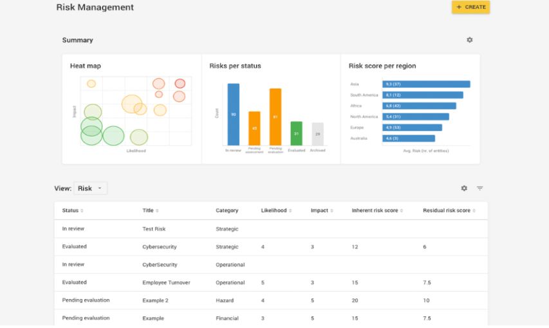Image resolution: width=549 pixels, height=328 pixels.
Task: Open the table filter icon
Action: [x=479, y=188]
